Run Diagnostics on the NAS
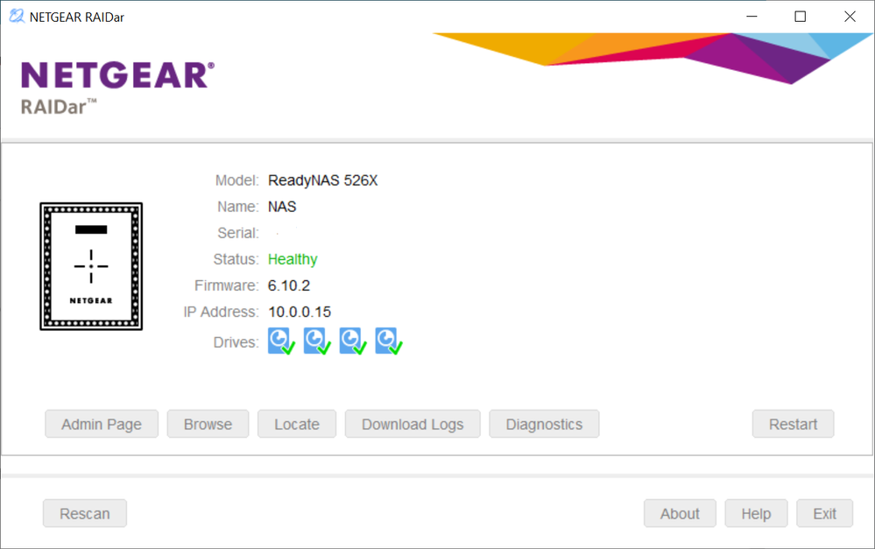 click(544, 424)
